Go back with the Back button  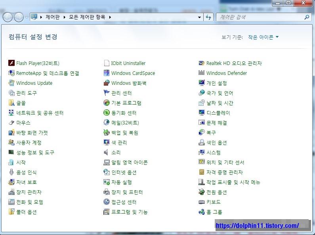pos(8,17)
